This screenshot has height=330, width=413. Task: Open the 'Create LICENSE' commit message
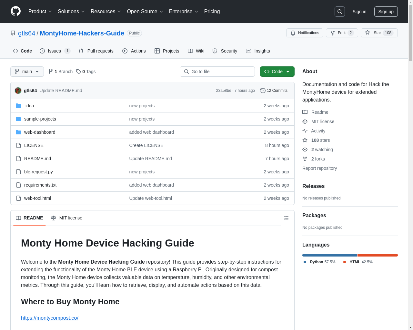146,145
